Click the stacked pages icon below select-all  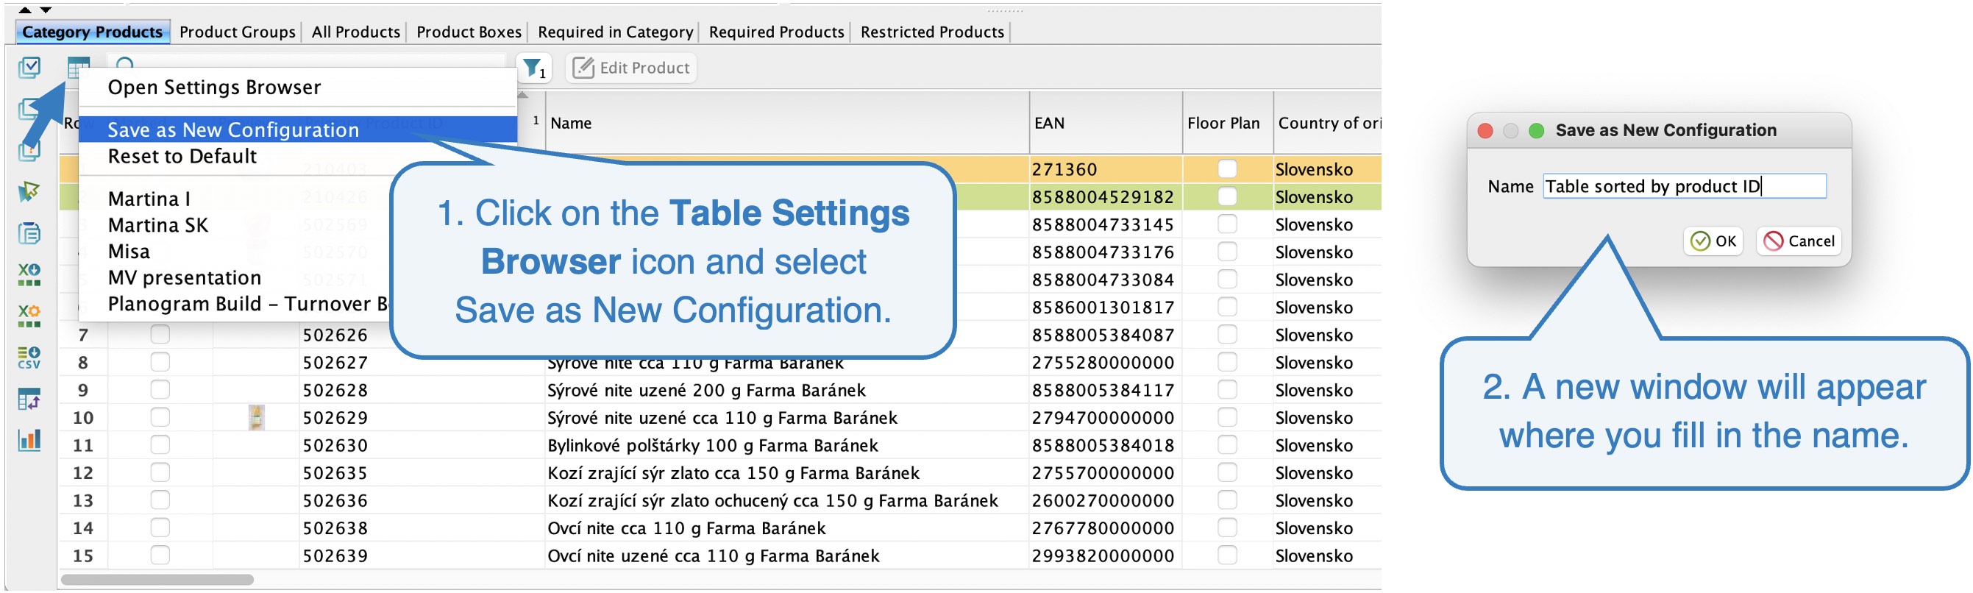coord(29,110)
